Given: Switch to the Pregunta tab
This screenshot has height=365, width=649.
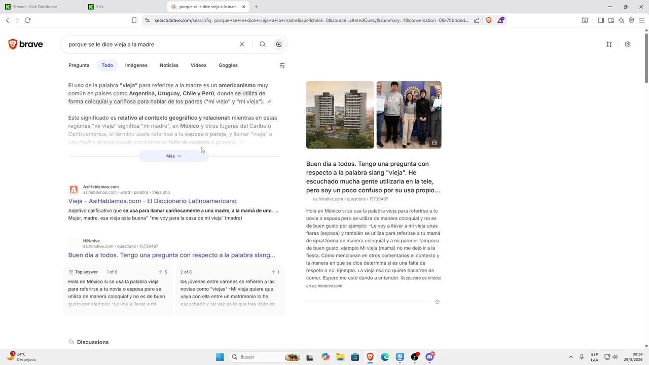Looking at the screenshot, I should pyautogui.click(x=79, y=65).
